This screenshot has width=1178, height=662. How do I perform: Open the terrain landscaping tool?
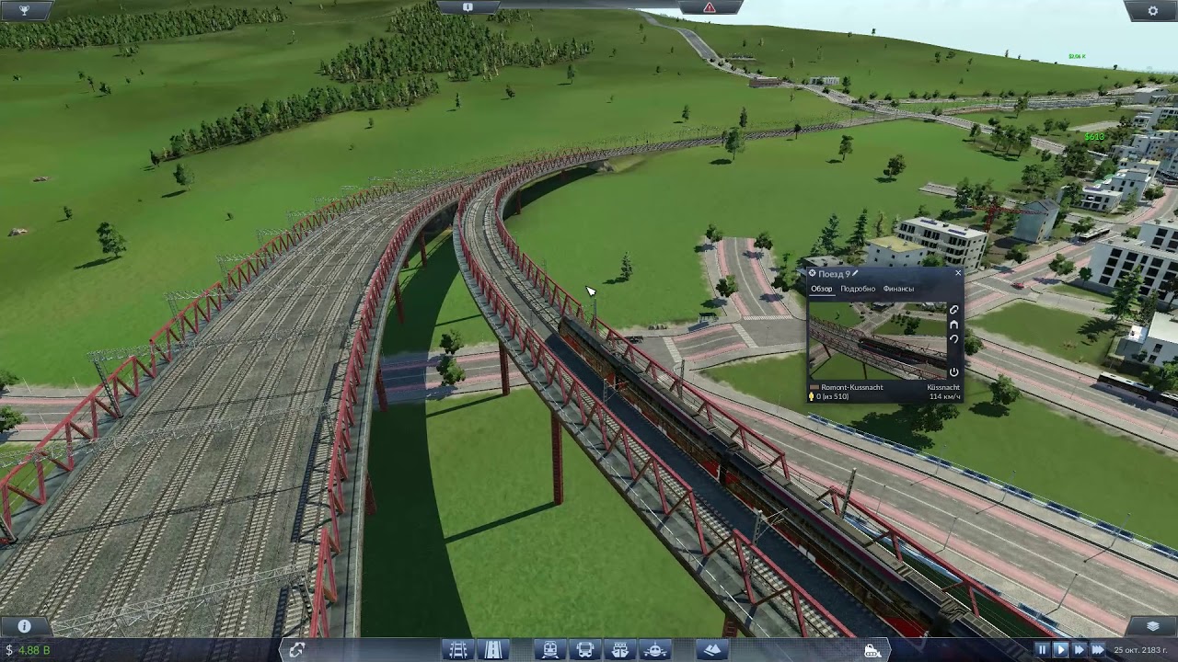[713, 650]
